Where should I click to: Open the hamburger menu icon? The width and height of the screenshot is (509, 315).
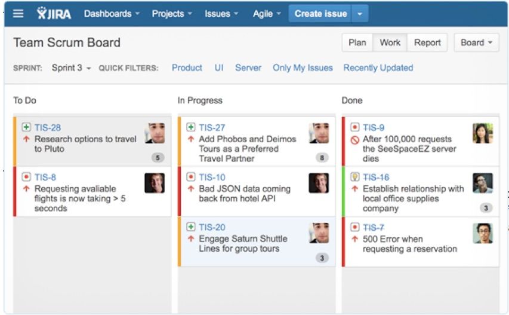(18, 14)
